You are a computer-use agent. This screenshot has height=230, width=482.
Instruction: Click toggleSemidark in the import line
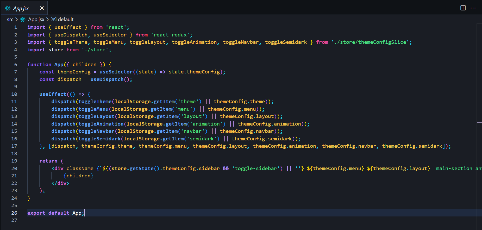286,42
